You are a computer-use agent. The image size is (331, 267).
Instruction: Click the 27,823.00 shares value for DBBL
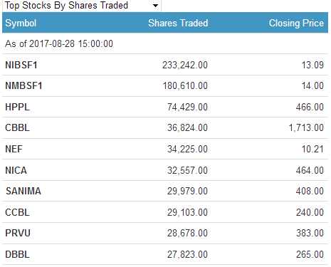187,254
